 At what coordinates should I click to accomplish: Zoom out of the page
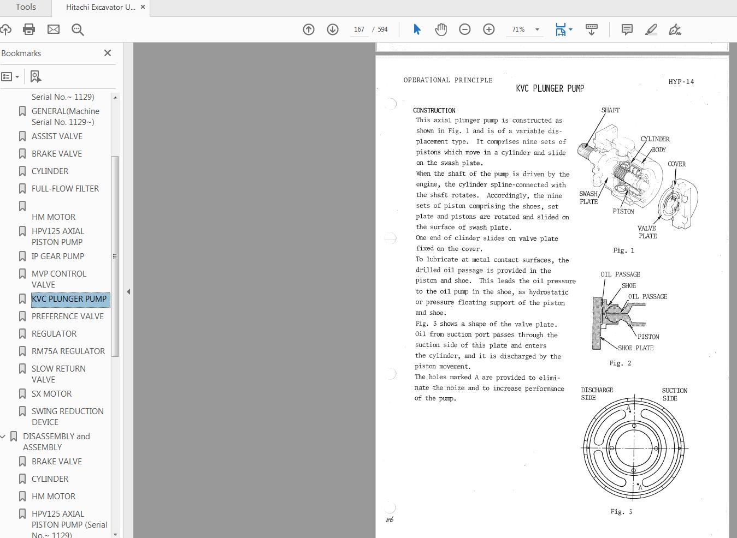(x=465, y=29)
